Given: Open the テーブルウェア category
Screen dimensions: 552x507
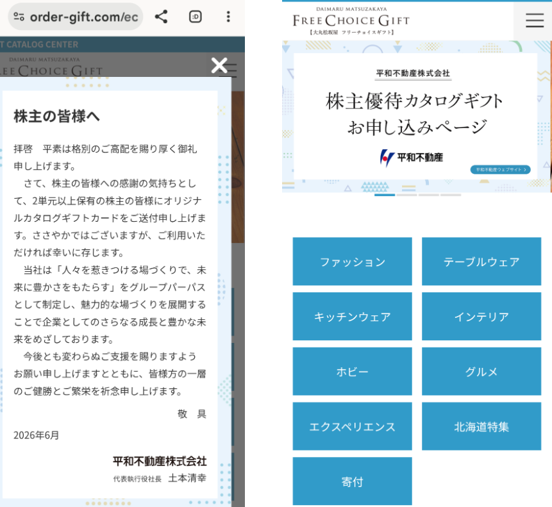Looking at the screenshot, I should (481, 262).
